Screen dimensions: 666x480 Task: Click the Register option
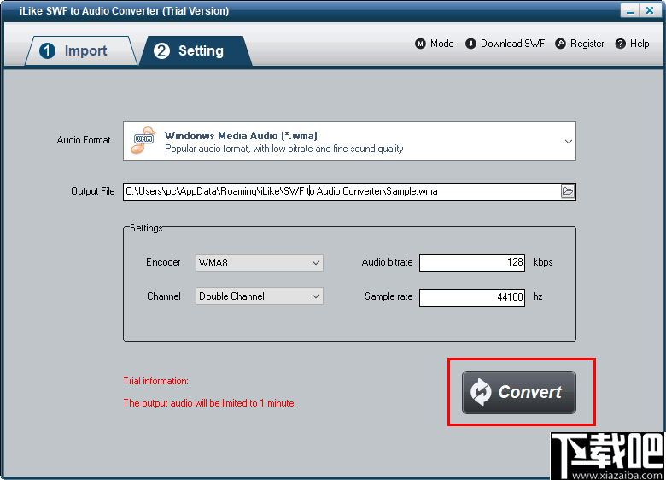(x=580, y=44)
